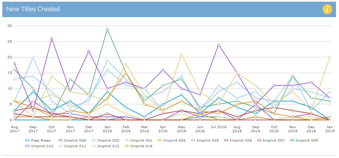Open the yellow info icon in header
The width and height of the screenshot is (339, 158).
[x=327, y=9]
